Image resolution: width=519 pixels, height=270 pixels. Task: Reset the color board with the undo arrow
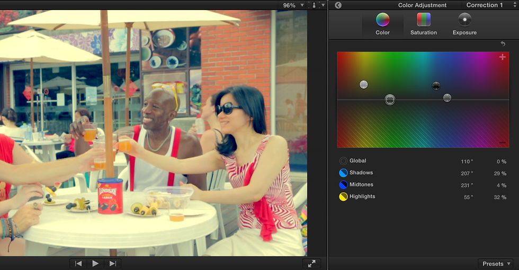pyautogui.click(x=503, y=44)
